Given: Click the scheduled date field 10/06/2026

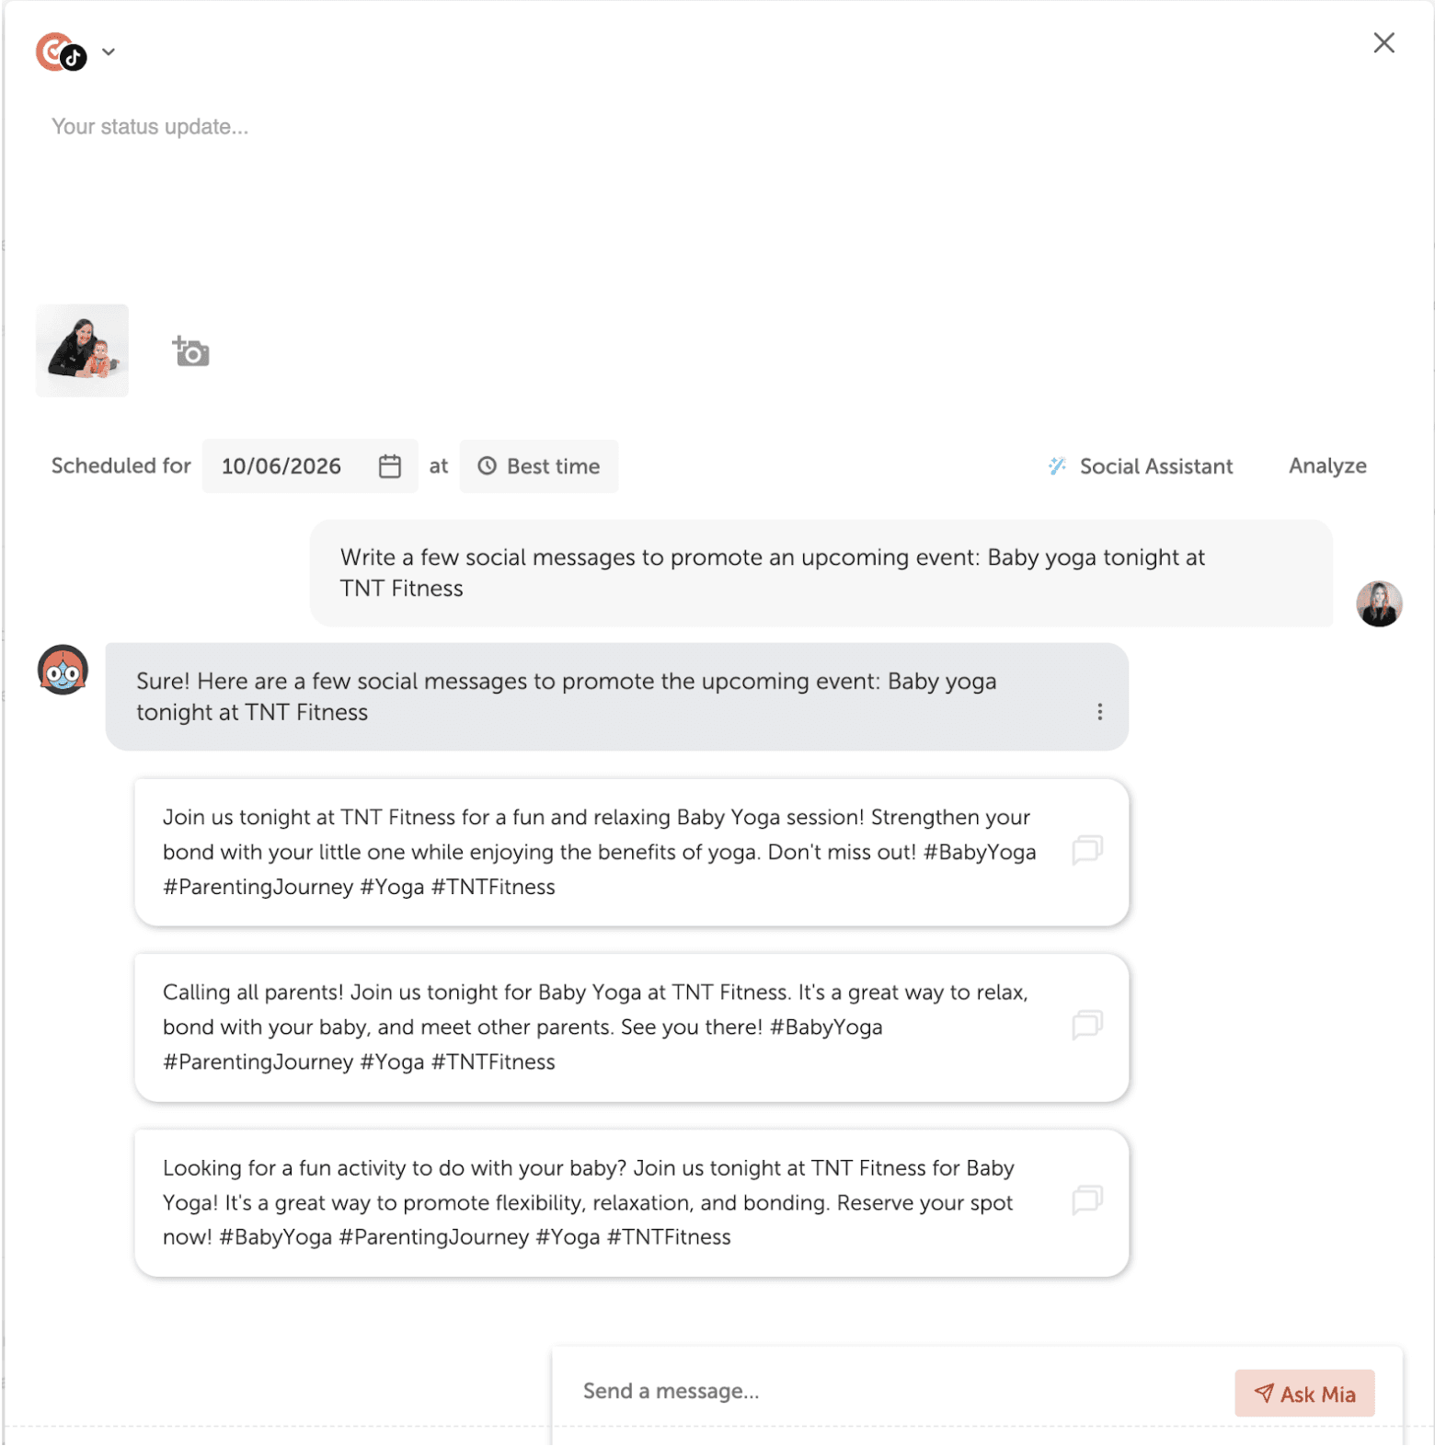Looking at the screenshot, I should coord(281,466).
